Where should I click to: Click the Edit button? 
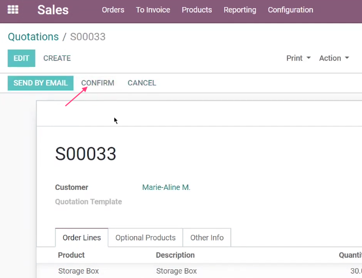(21, 58)
